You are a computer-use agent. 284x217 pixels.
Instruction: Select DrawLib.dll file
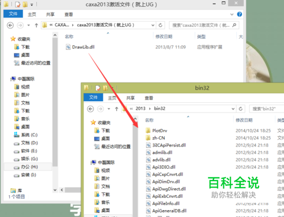point(80,47)
